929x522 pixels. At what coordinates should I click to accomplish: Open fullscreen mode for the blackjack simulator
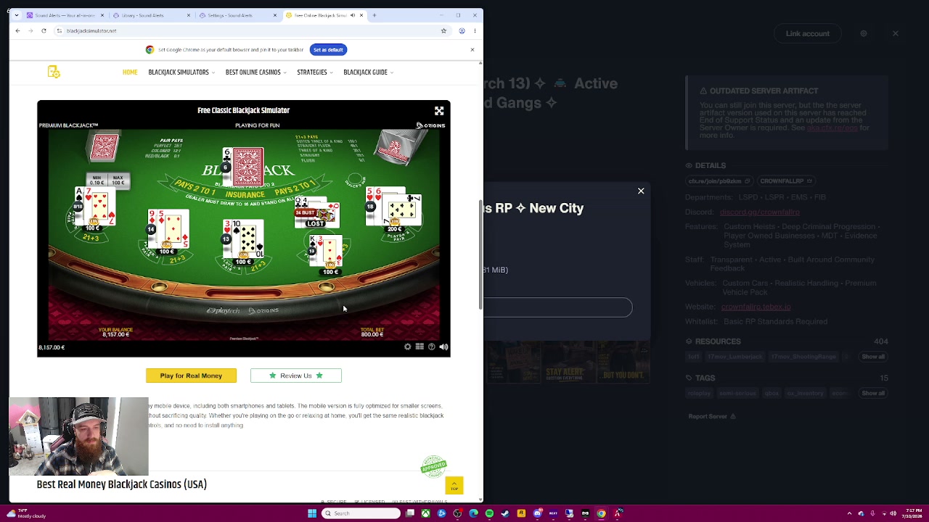(439, 111)
